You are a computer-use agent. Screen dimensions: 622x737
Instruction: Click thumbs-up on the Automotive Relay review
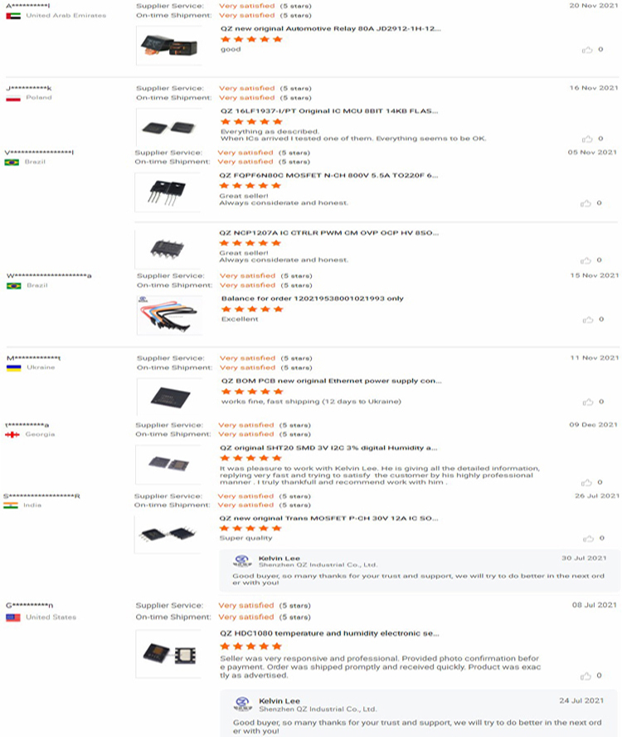click(x=587, y=50)
